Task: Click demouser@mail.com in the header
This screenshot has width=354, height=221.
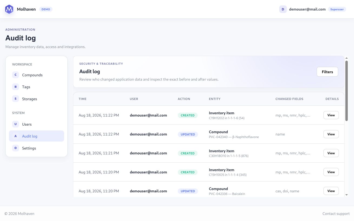Action: click(x=307, y=9)
